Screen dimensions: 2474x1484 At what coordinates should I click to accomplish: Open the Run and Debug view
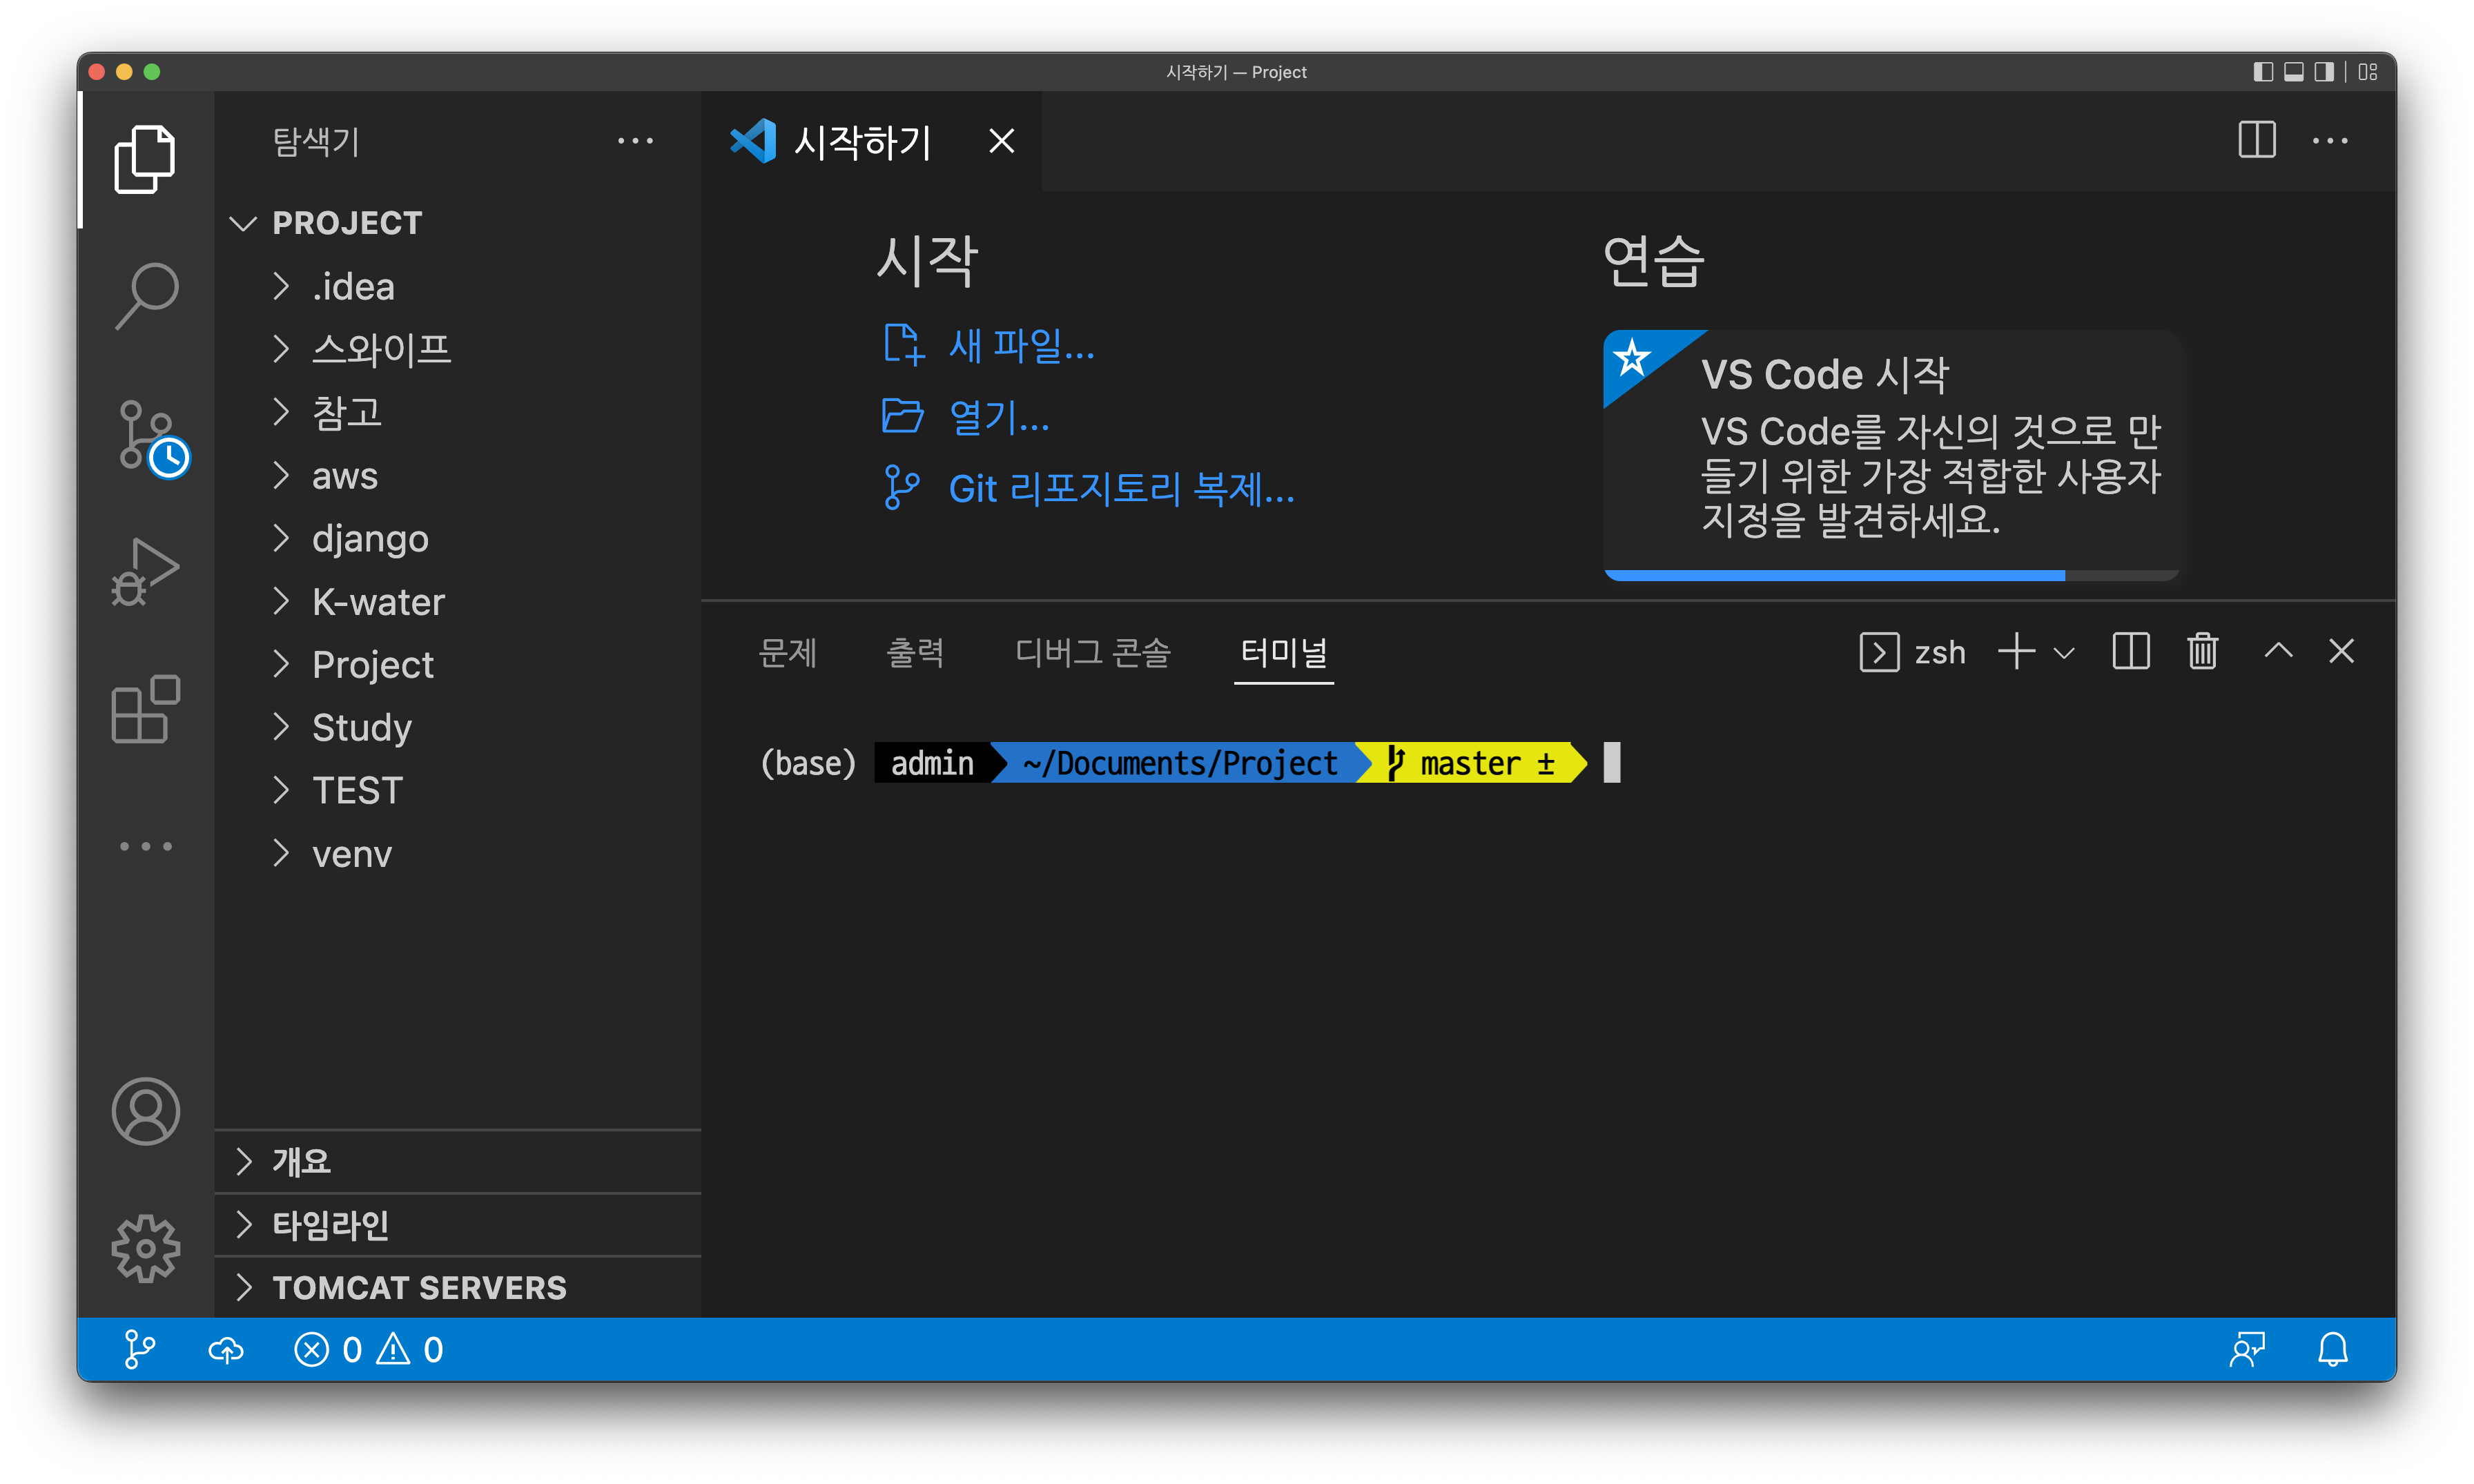(x=146, y=571)
